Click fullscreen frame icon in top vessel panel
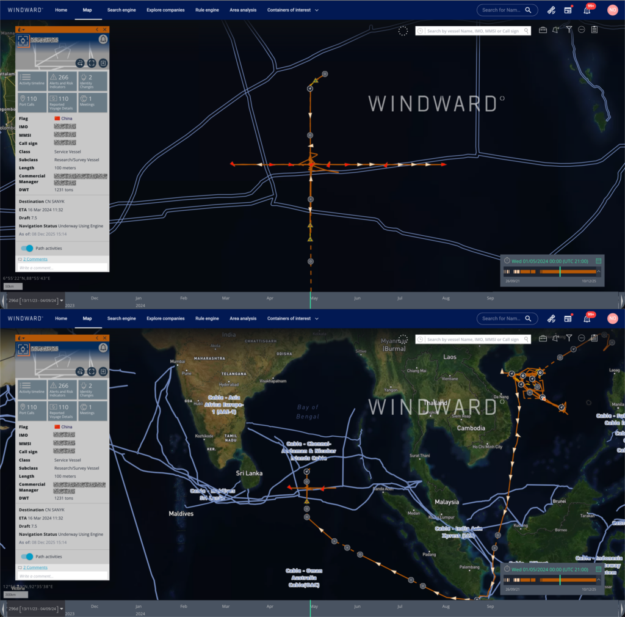 tap(92, 63)
